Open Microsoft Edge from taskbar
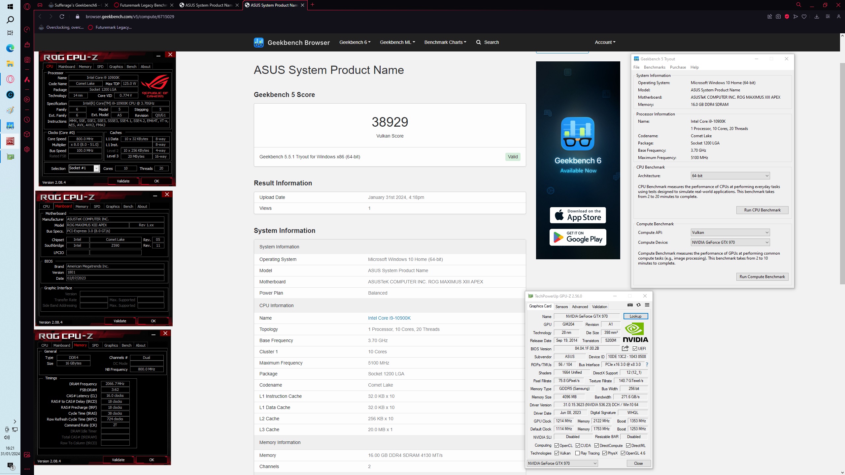845x475 pixels. click(10, 48)
